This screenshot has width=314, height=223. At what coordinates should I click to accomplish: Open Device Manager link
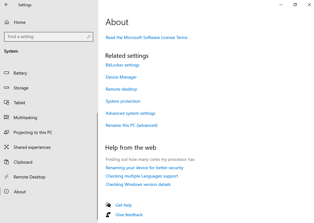[x=121, y=77]
